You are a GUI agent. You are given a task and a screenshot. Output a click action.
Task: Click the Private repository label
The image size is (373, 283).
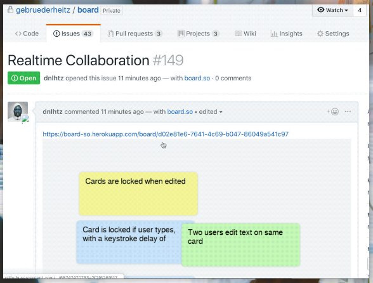[x=112, y=11]
